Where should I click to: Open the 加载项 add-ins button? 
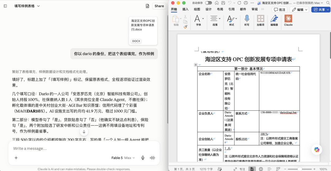coord(261,20)
